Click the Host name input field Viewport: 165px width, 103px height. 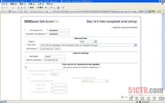(x=55, y=56)
